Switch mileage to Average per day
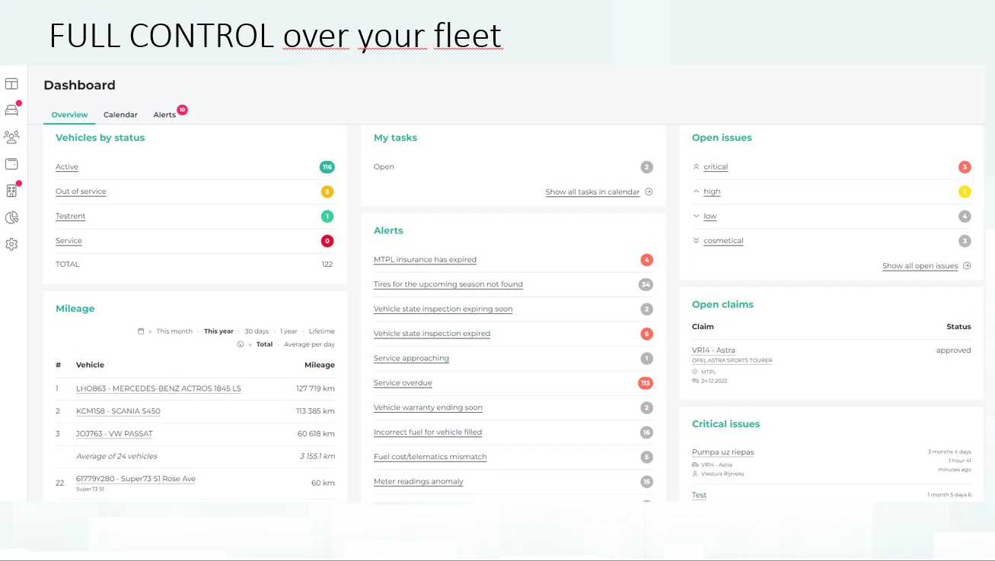995x561 pixels. pos(309,344)
